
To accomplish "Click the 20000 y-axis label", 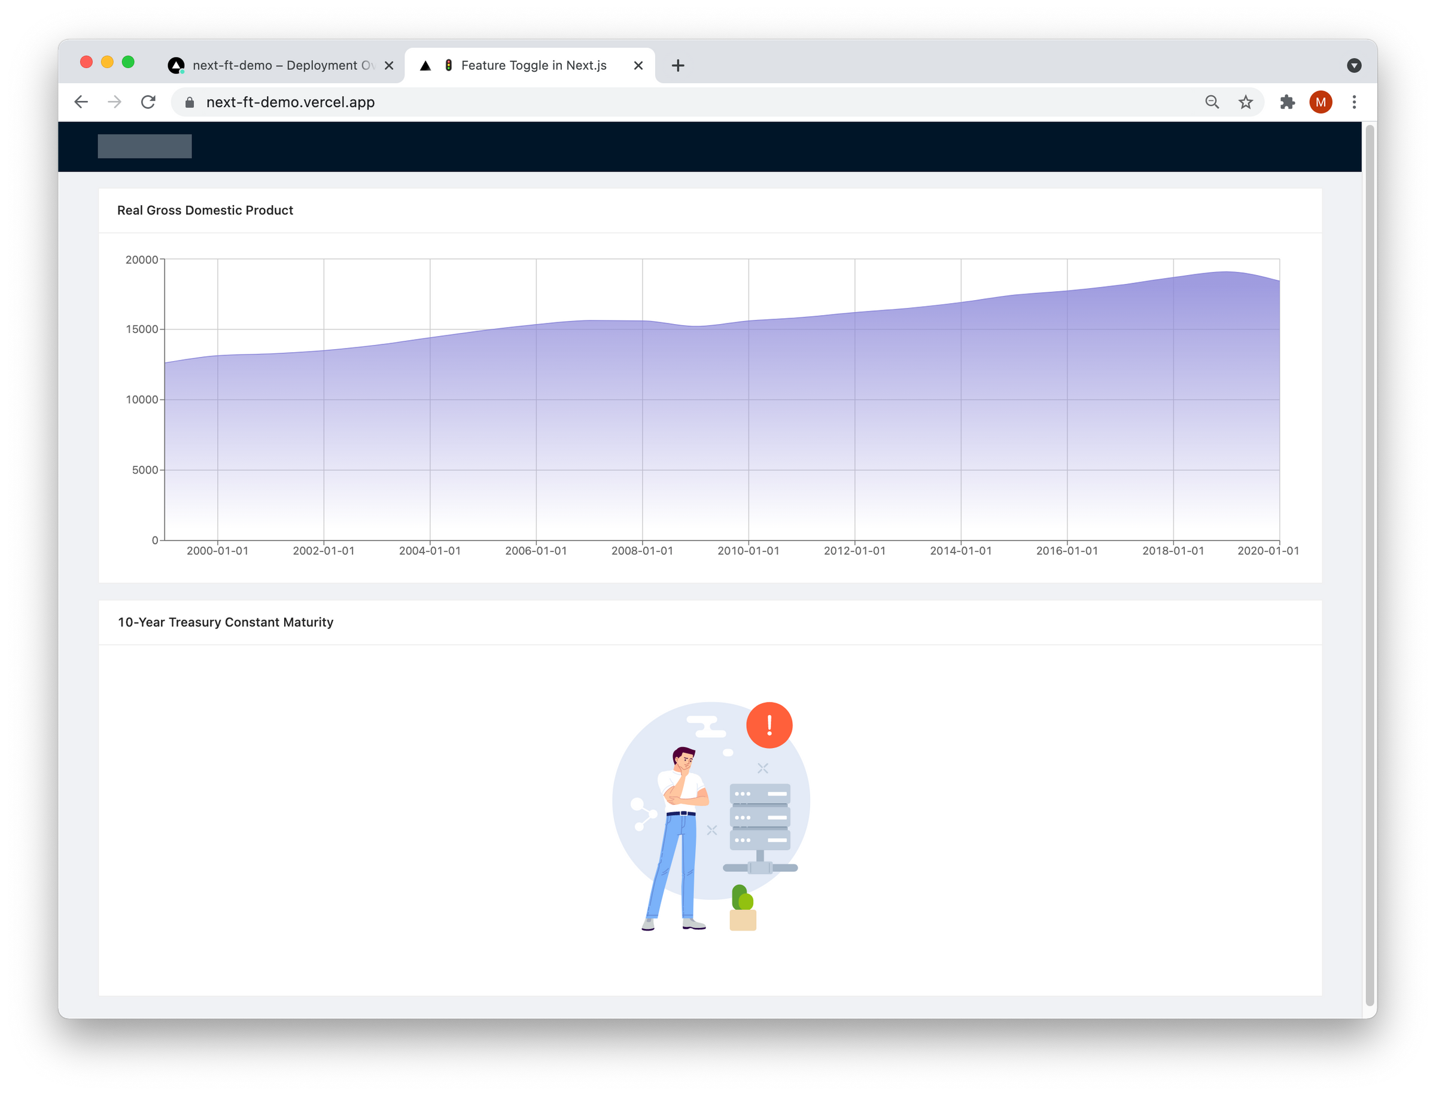I will point(142,260).
